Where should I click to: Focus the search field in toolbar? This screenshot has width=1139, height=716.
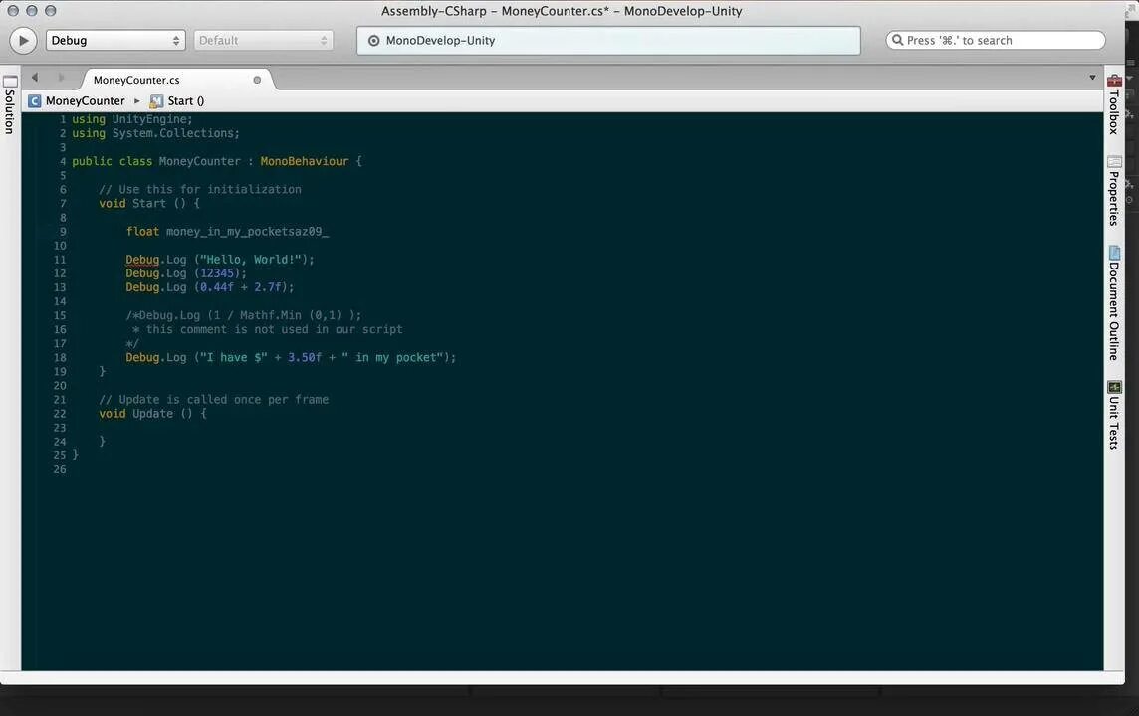996,41
